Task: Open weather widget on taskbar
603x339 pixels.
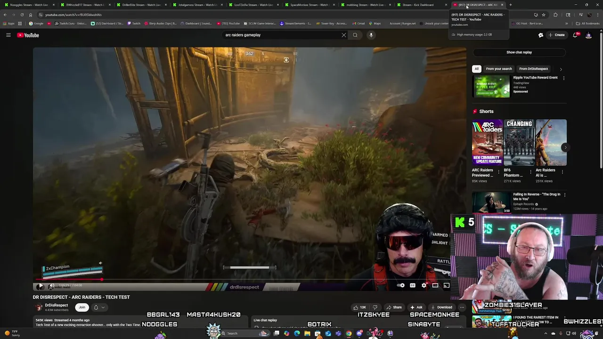Action: click(12, 333)
